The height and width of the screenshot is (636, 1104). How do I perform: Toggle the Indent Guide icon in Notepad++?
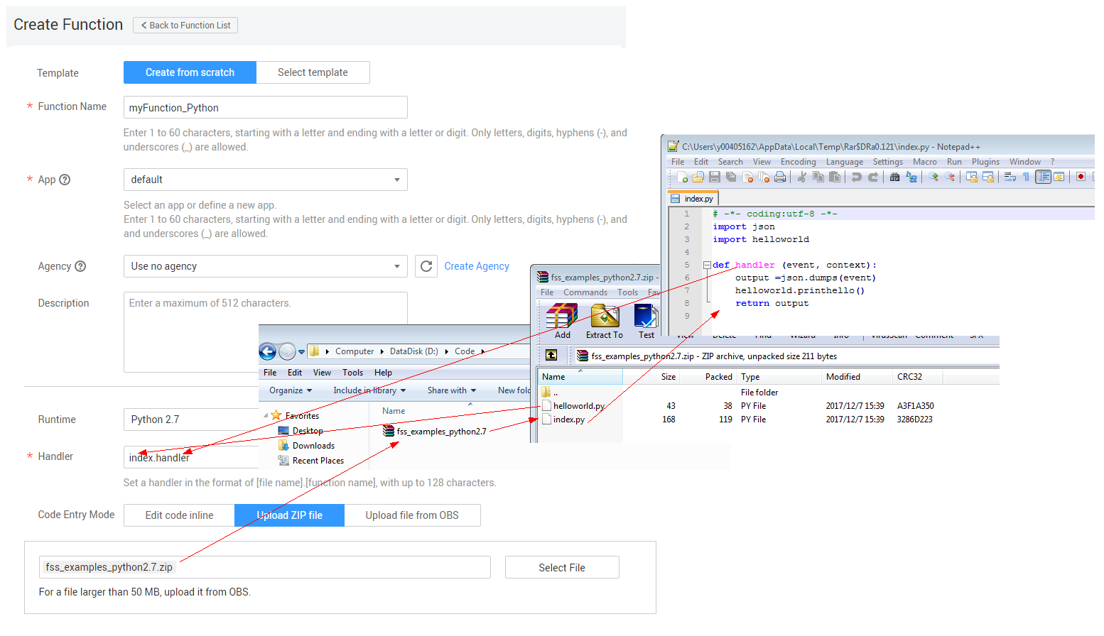coord(1043,177)
